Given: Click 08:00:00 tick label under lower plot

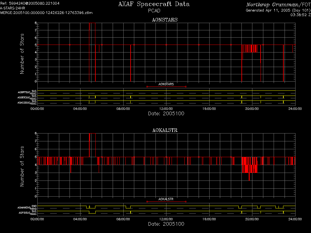Looking at the screenshot, I should click(123, 219).
